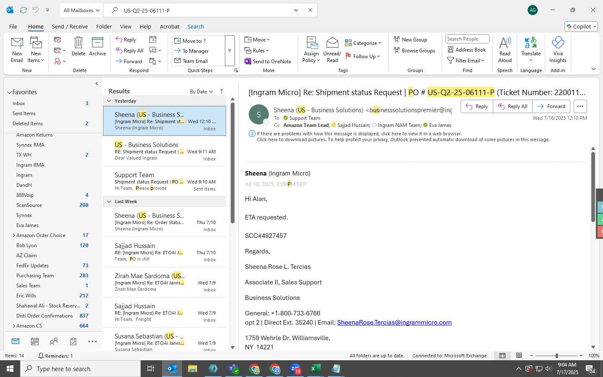Open the New Items menu
This screenshot has height=377, width=603.
pyautogui.click(x=36, y=50)
